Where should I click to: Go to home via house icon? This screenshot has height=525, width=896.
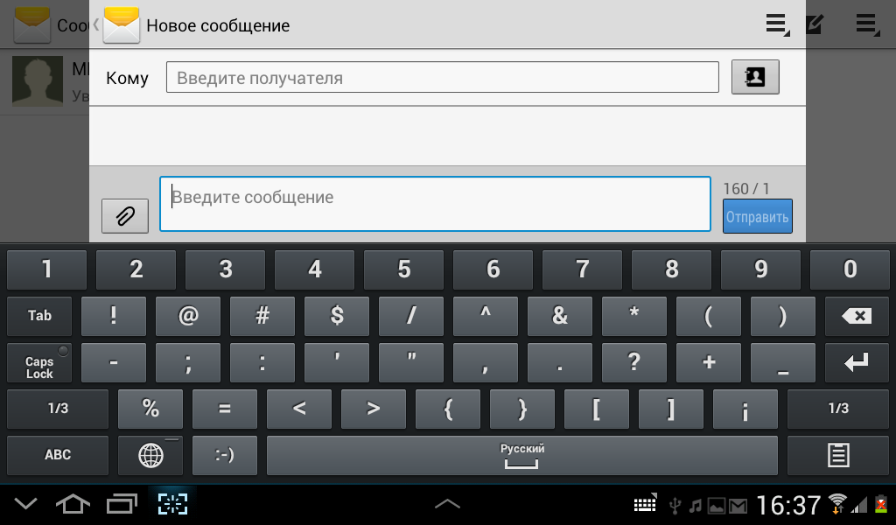(x=73, y=504)
